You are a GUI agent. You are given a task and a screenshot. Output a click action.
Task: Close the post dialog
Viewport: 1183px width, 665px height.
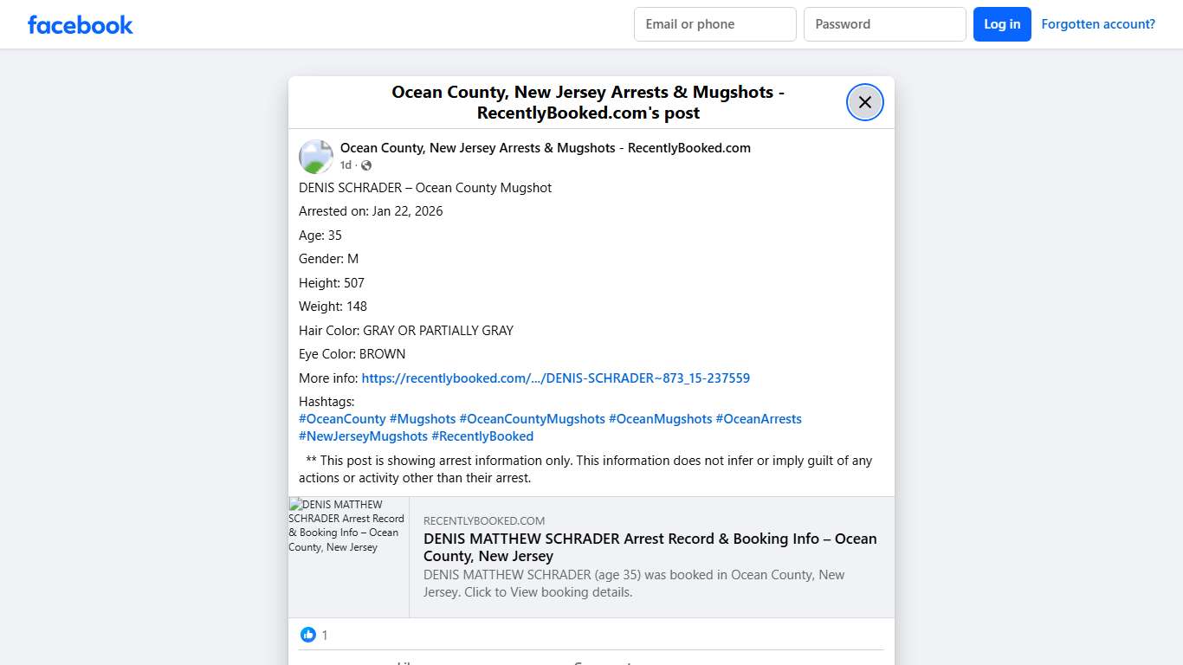click(x=864, y=102)
